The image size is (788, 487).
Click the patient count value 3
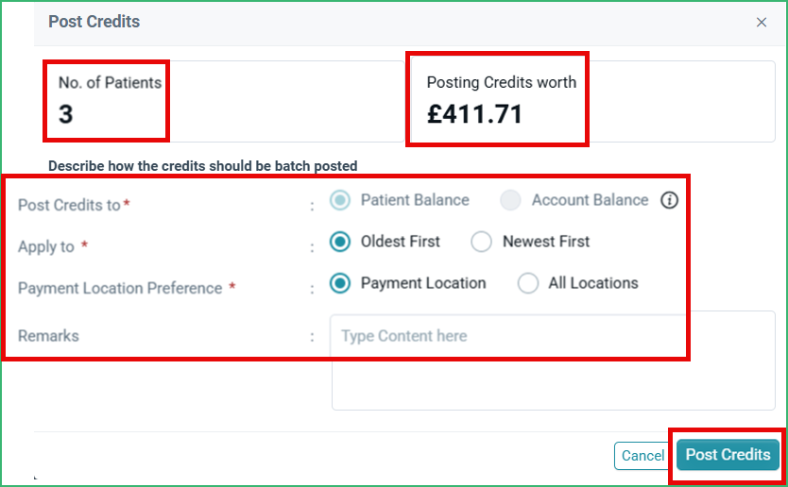point(66,114)
